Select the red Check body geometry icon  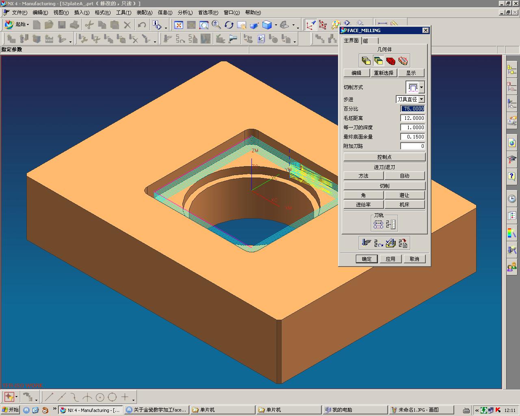[x=391, y=61]
